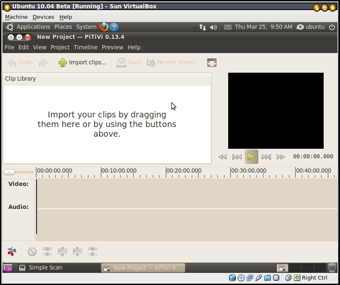Click VirtualBox optical disc status icon
Viewport: 340px width, 285px height.
point(241,278)
